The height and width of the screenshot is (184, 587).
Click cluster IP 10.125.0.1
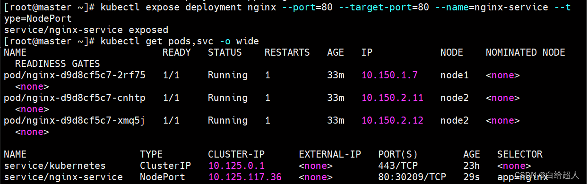coord(236,166)
